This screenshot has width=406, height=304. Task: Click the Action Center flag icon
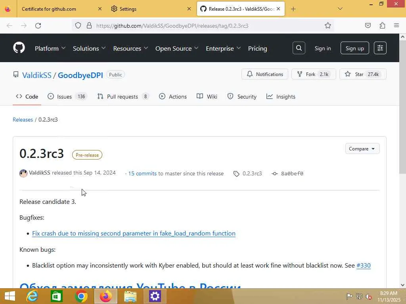[x=349, y=296]
